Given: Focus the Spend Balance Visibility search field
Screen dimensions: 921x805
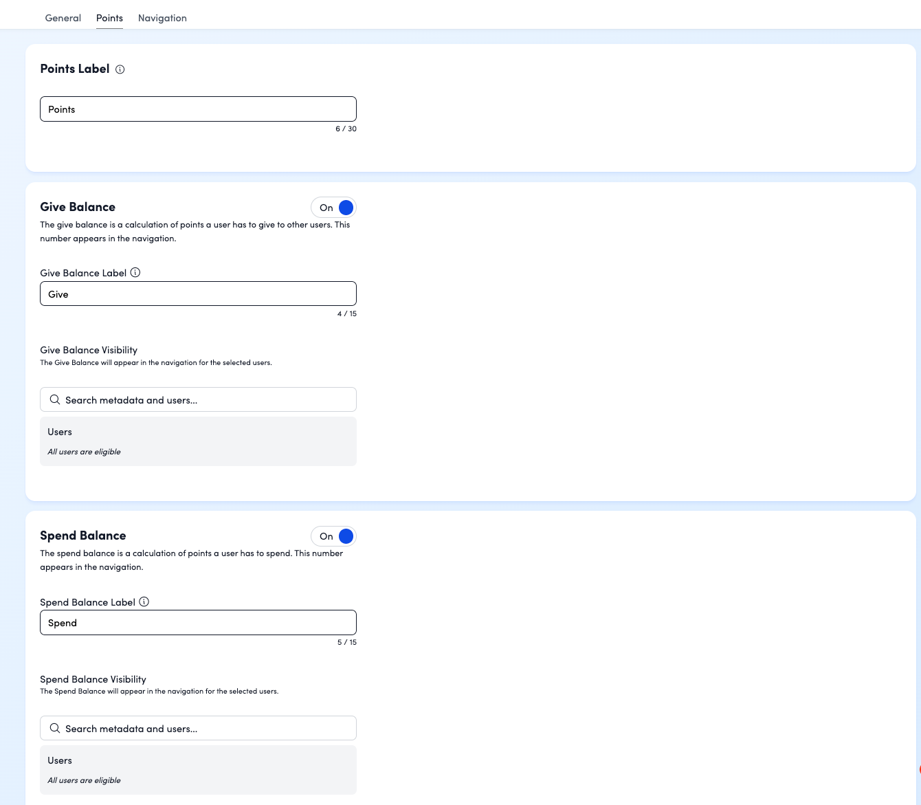Looking at the screenshot, I should 206,729.
